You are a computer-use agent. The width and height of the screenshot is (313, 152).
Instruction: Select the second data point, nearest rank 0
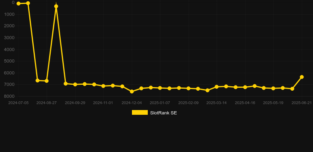pyautogui.click(x=28, y=3)
